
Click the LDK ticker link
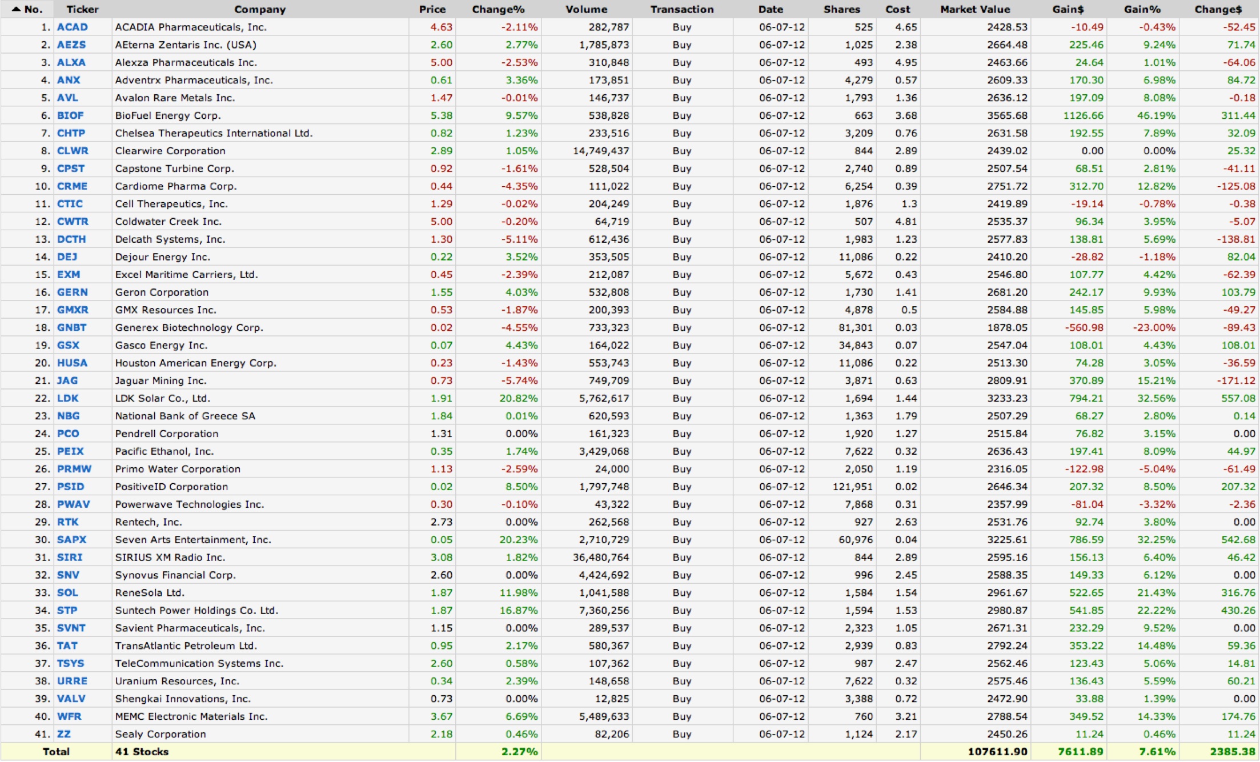67,398
